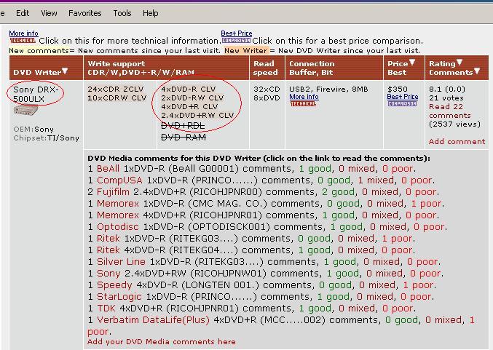Open TDK media comments link
The width and height of the screenshot is (493, 350).
coord(106,309)
